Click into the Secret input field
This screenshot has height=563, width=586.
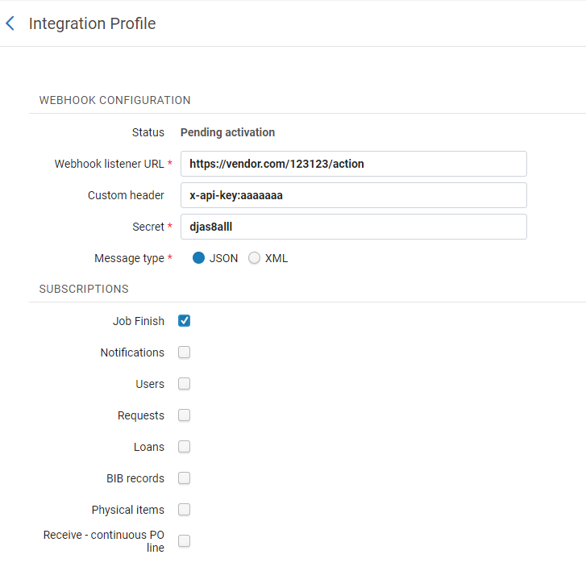[x=353, y=227]
